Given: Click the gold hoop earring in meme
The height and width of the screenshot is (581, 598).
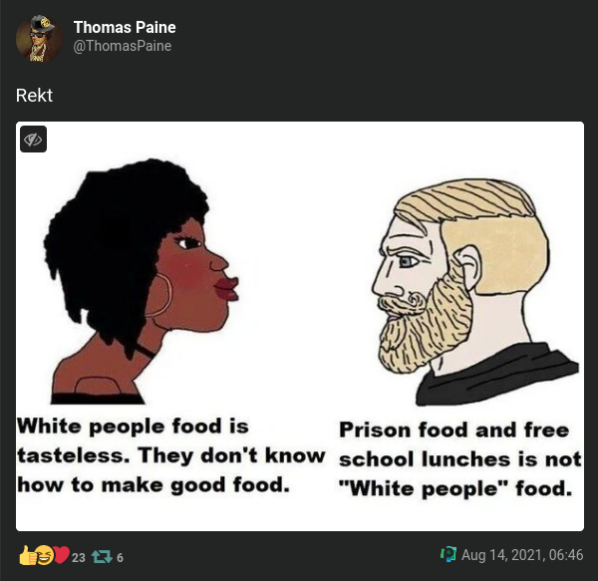Looking at the screenshot, I should 159,295.
